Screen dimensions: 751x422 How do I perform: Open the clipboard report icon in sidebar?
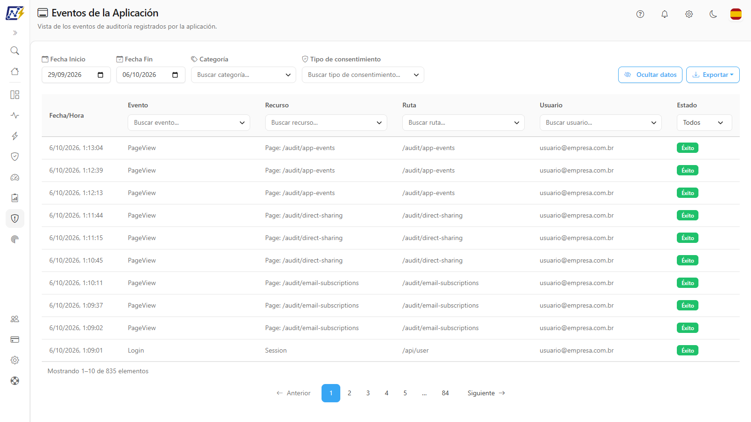(x=15, y=198)
